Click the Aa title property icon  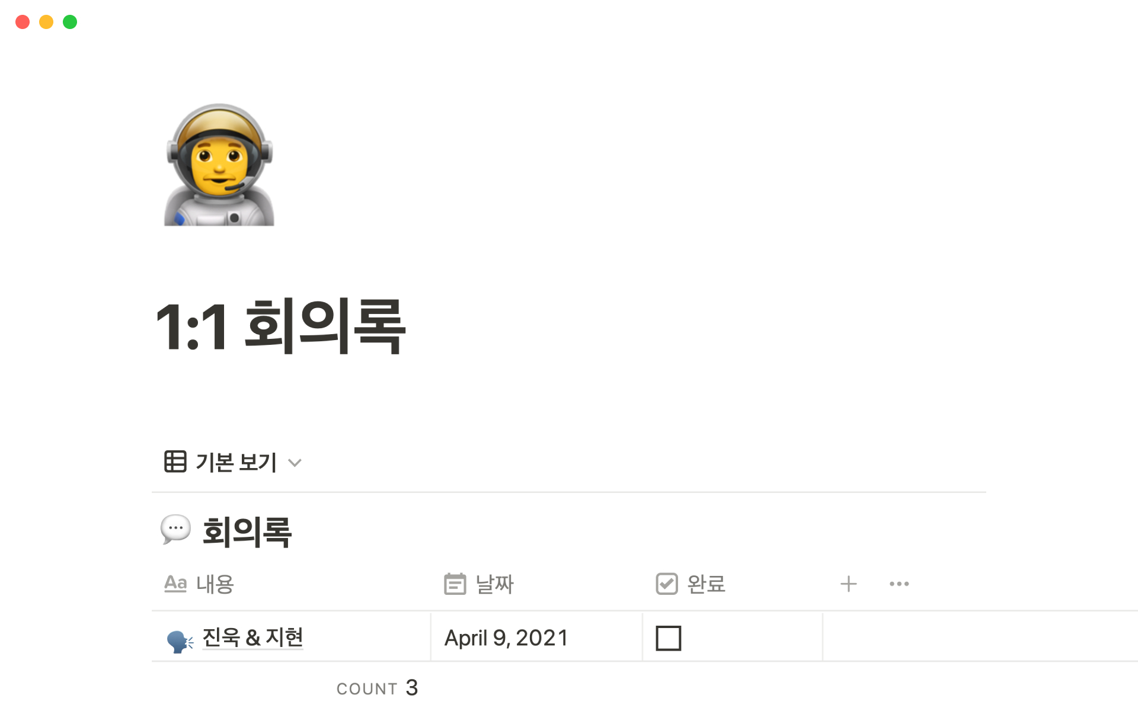pos(175,584)
